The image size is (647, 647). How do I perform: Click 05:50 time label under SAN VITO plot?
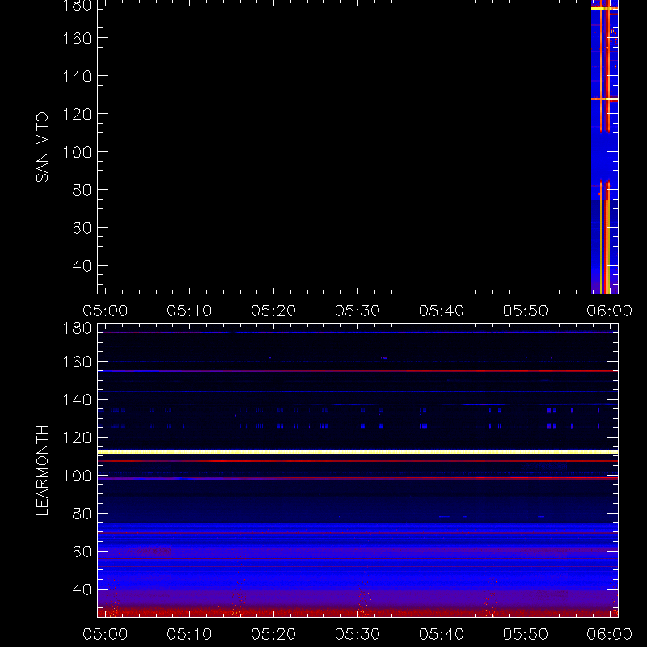[525, 311]
